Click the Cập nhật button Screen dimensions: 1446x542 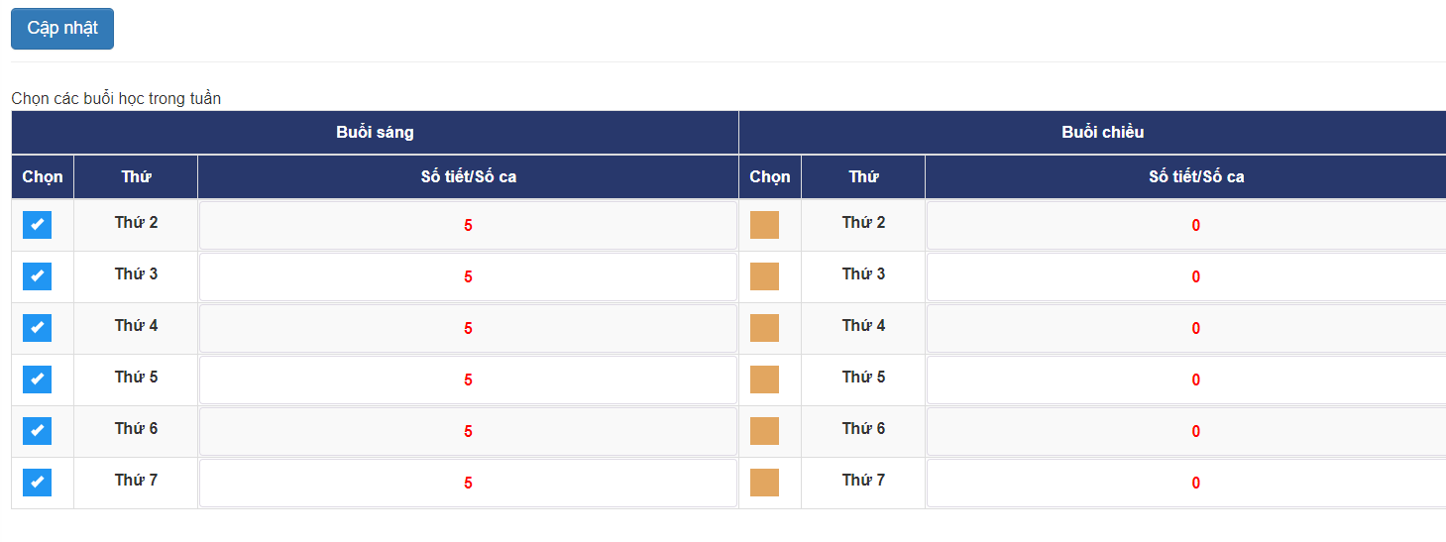[x=62, y=29]
